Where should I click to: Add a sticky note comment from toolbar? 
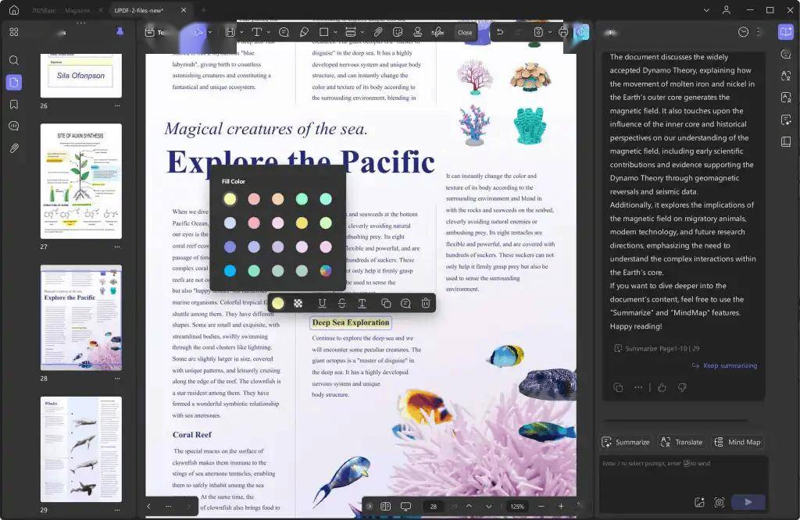click(284, 32)
